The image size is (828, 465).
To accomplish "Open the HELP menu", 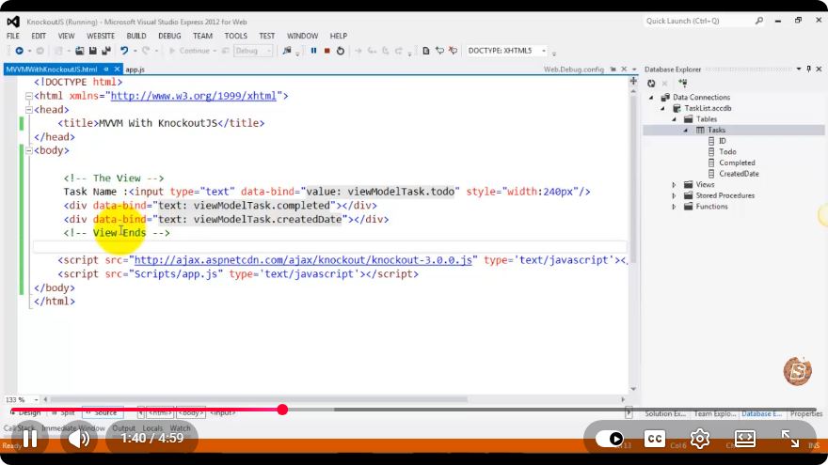I will click(339, 36).
